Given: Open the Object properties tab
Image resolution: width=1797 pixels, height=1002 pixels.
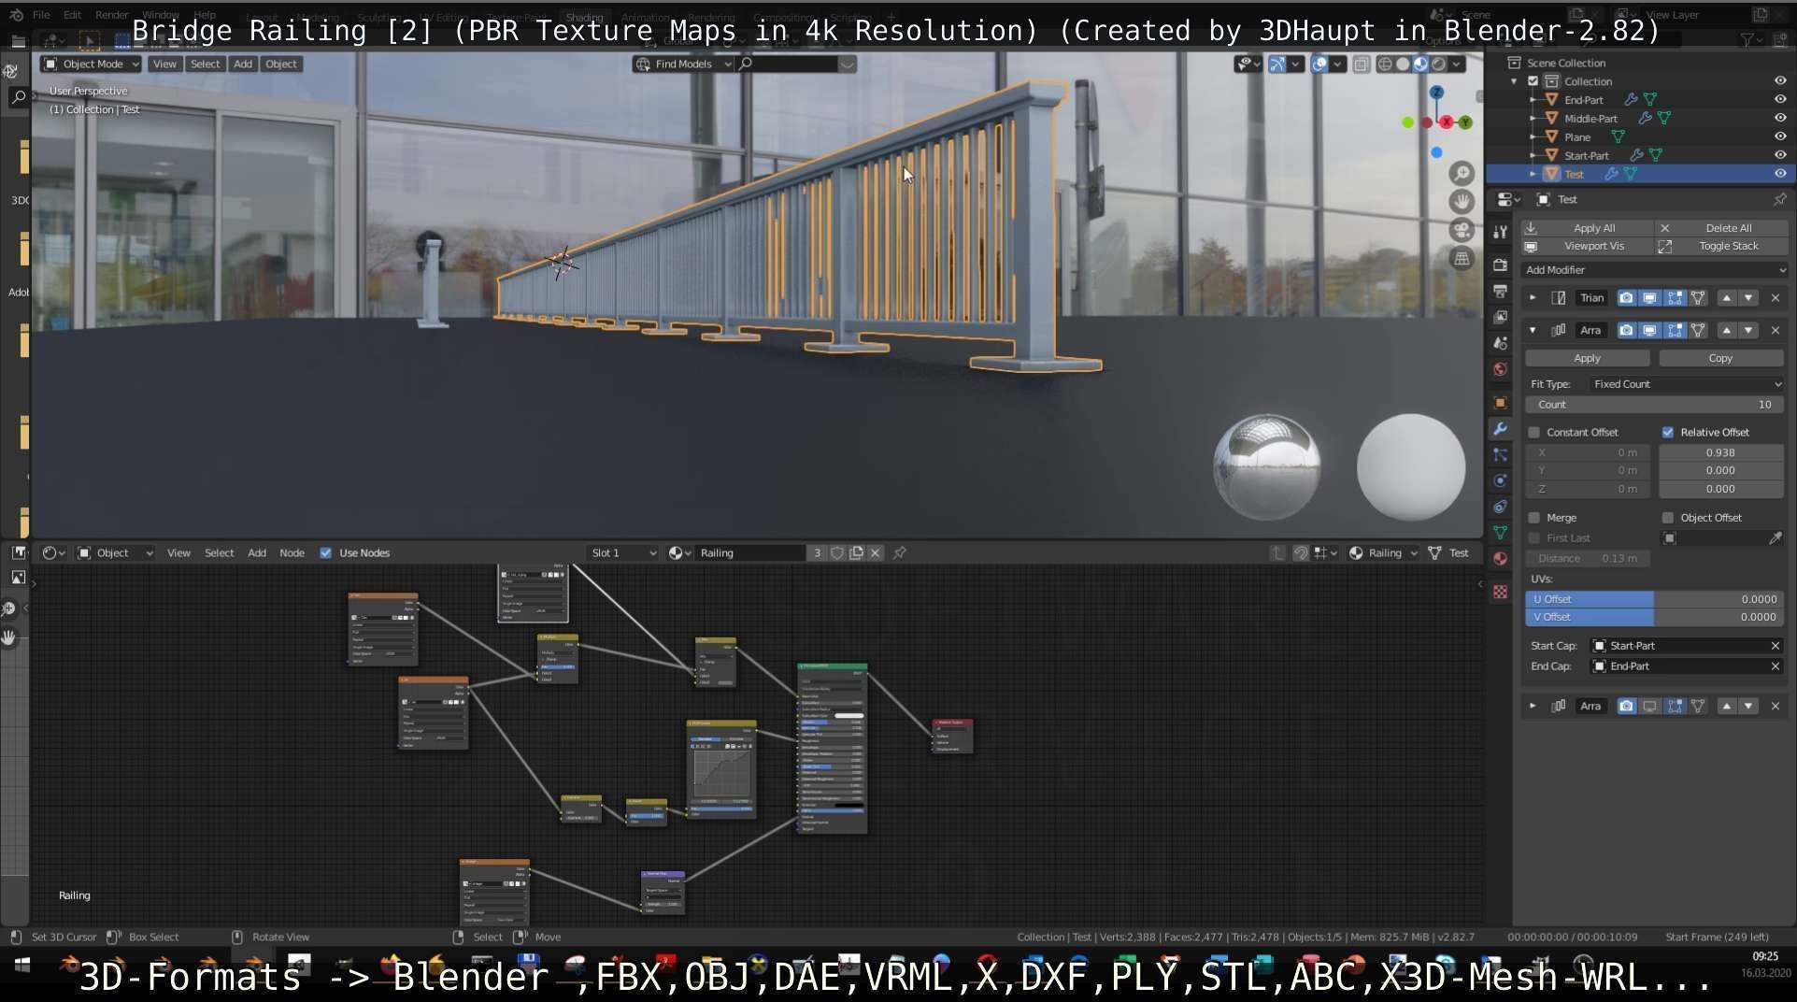Looking at the screenshot, I should pyautogui.click(x=1500, y=403).
